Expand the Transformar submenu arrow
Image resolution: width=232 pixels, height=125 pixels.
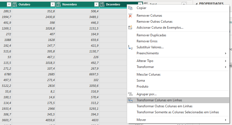(226, 67)
